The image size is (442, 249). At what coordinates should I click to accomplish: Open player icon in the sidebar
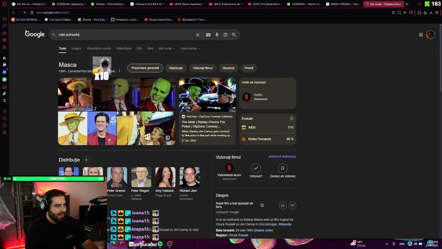click(x=4, y=111)
